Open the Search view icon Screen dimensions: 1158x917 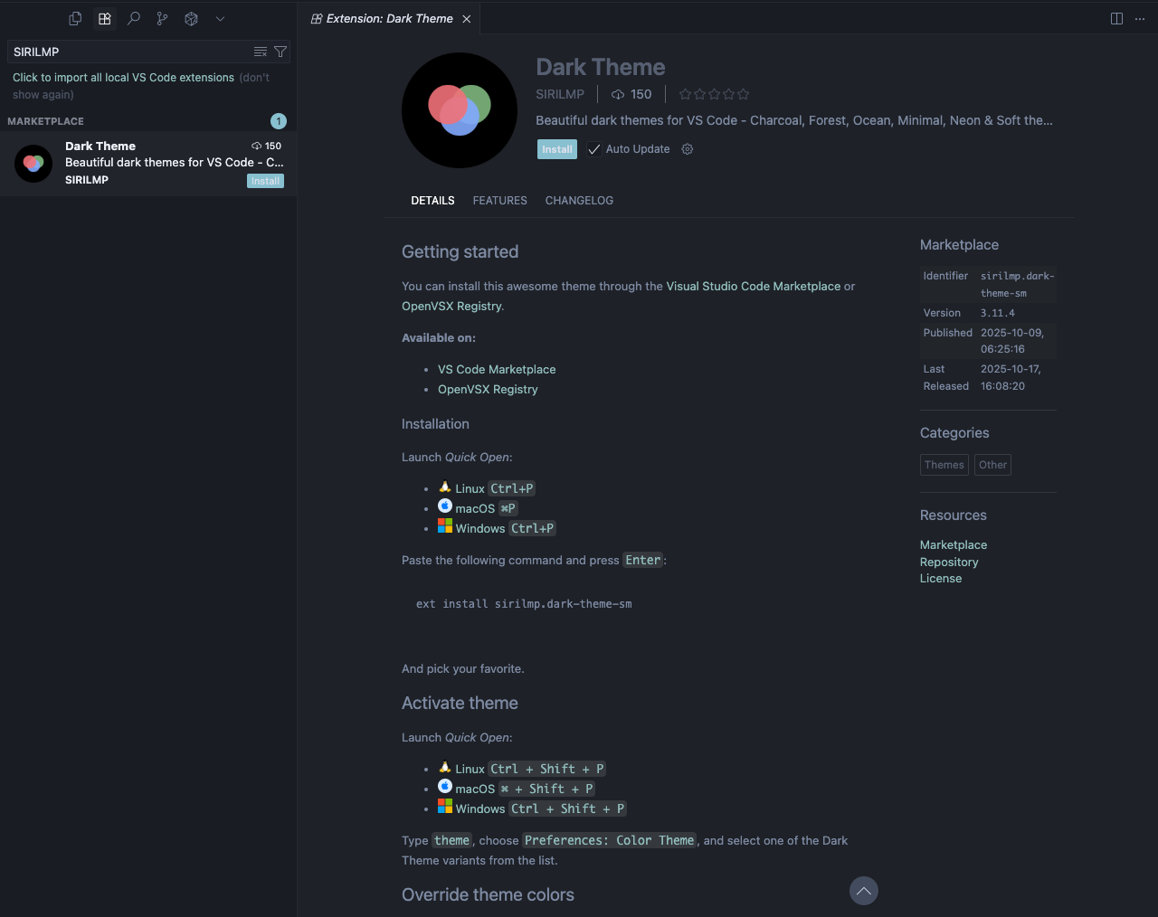tap(134, 18)
